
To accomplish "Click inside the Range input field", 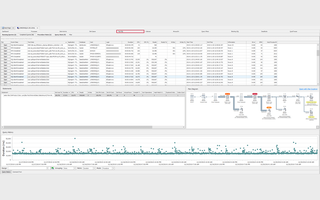I will point(27,168).
